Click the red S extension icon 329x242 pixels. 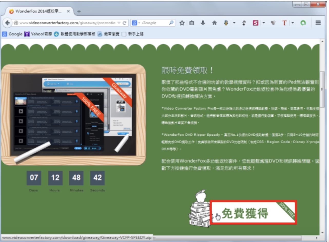pyautogui.click(x=256, y=23)
